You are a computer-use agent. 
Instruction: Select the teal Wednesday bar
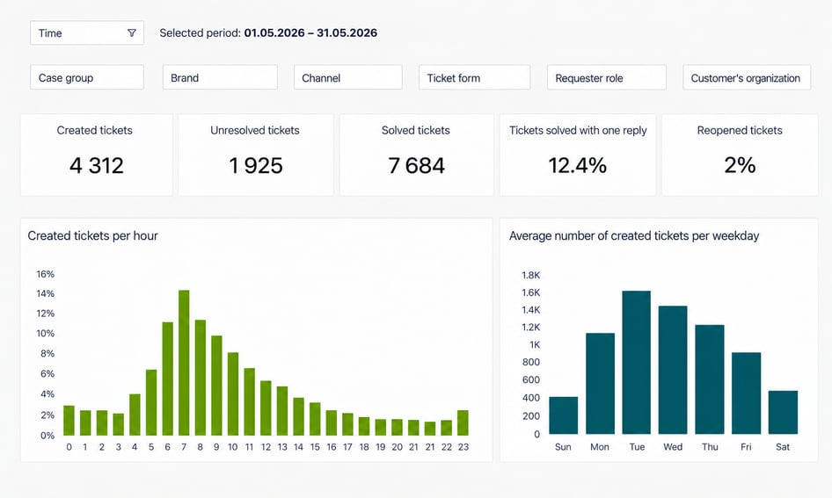(x=673, y=370)
